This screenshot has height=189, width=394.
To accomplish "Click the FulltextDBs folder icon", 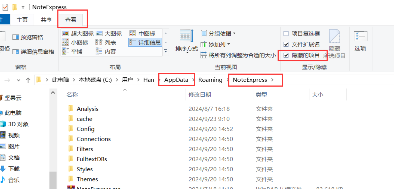I will point(71,159).
